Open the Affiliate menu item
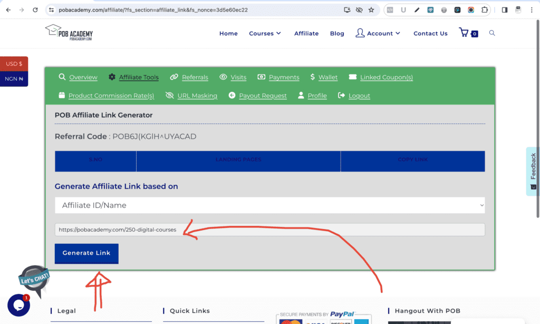This screenshot has height=324, width=540. click(x=306, y=33)
